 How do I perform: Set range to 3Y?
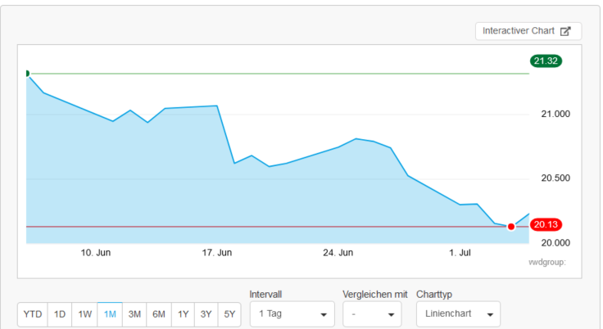click(207, 314)
